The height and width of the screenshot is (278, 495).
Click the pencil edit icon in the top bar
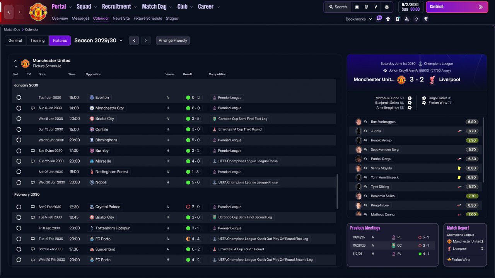click(x=376, y=7)
